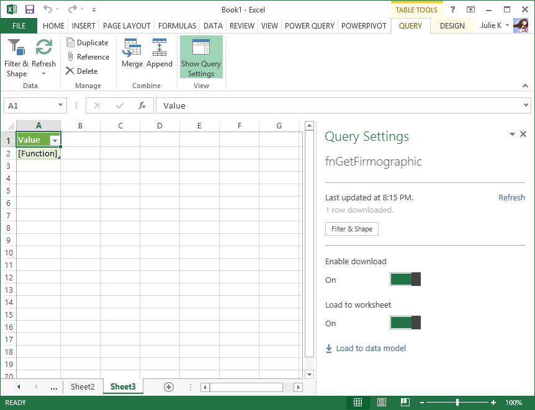Duplicate the query
Screen dimensions: 535x410
click(x=88, y=43)
